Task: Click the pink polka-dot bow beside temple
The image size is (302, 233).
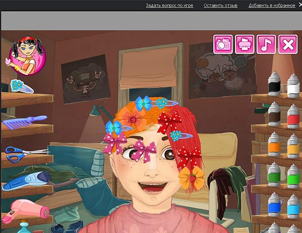Action: click(115, 143)
